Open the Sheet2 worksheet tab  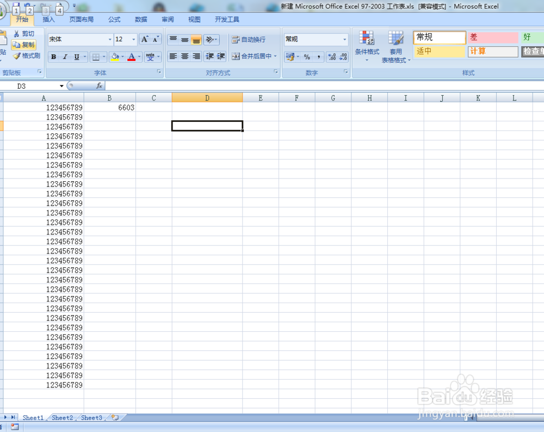63,418
